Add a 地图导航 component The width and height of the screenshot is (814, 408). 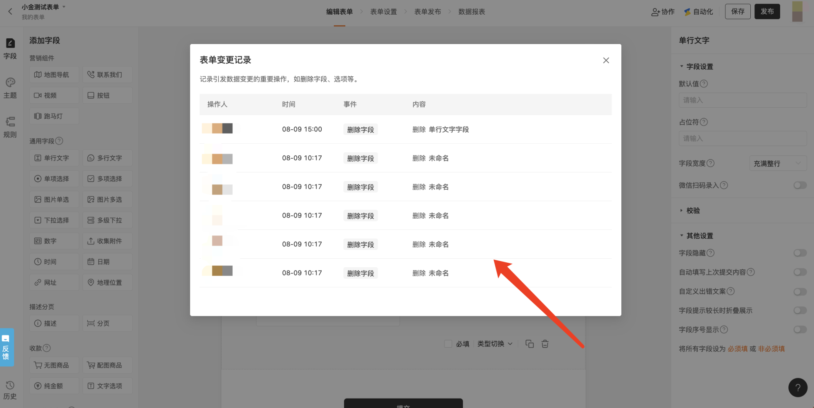(54, 75)
